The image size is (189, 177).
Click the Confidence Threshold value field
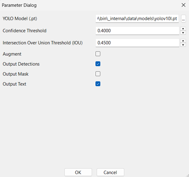click(138, 31)
